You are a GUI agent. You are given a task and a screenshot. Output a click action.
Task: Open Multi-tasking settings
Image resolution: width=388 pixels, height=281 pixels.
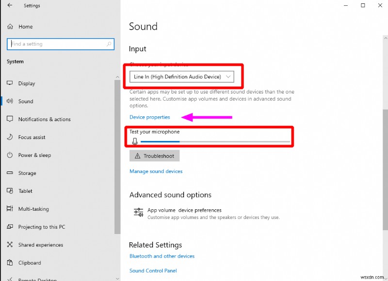10,209
